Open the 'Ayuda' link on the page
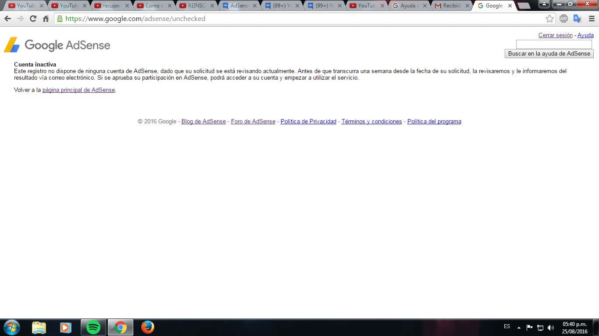 tap(585, 35)
